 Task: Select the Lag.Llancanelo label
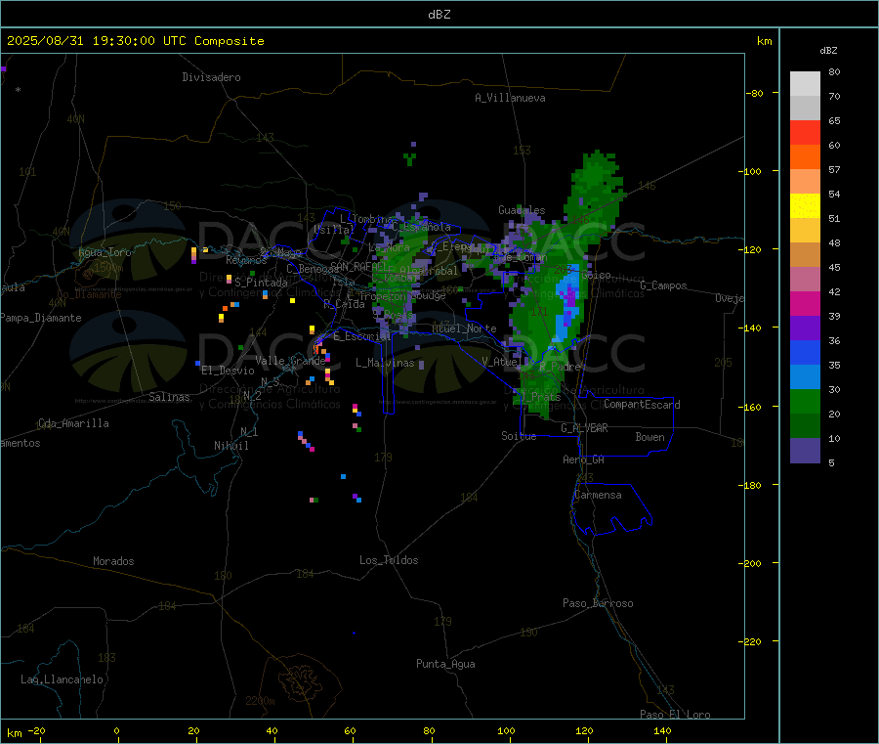62,679
